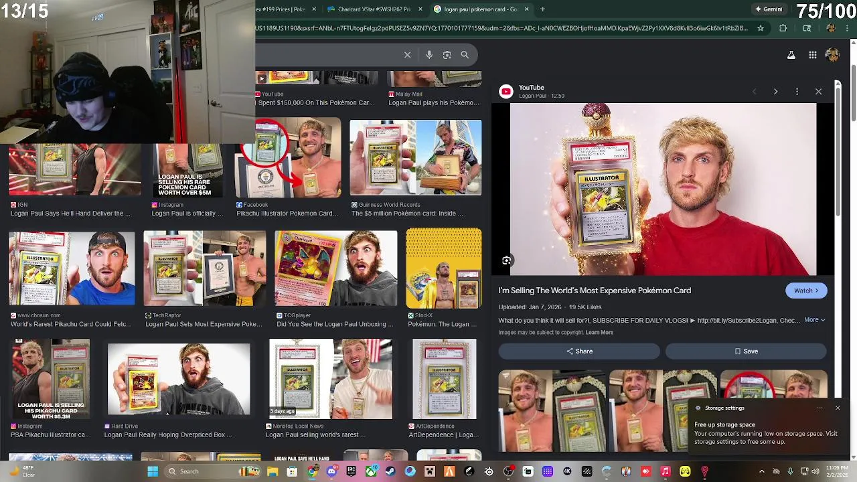Open the StockX Pokémon: The Logan result
The image size is (857, 482).
[443, 268]
